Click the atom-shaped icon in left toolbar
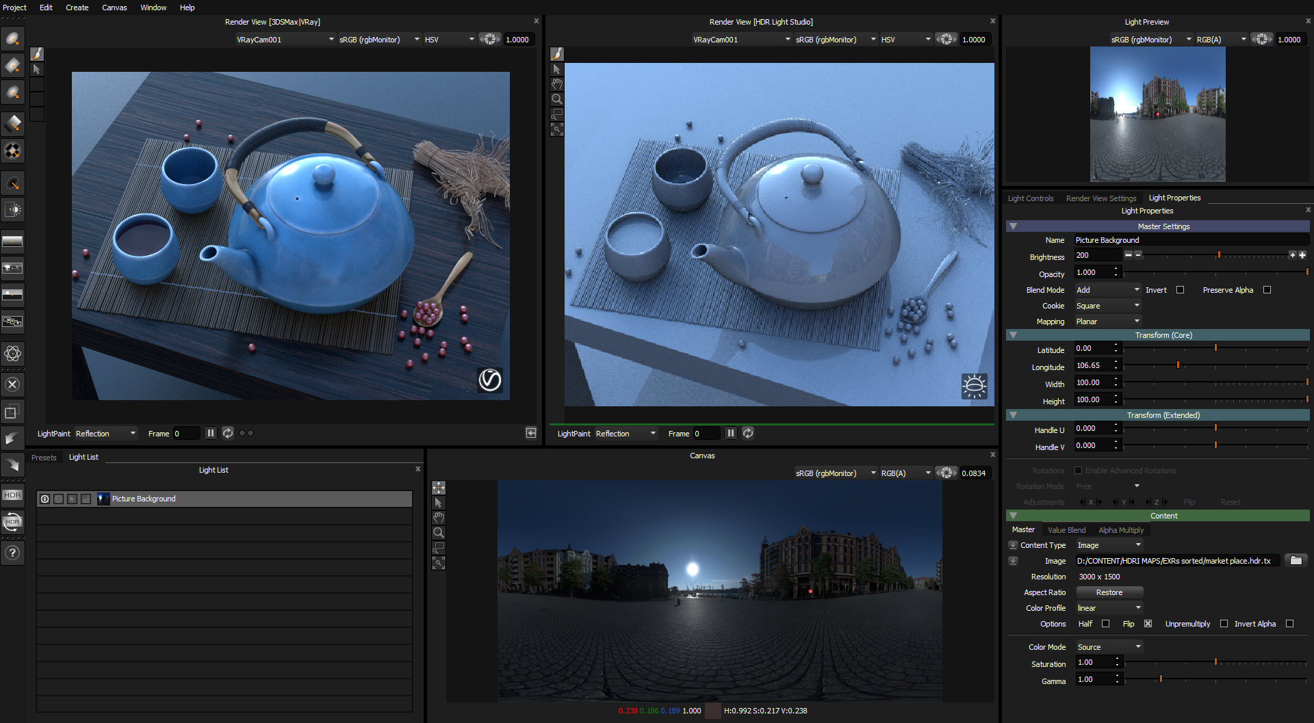Image resolution: width=1314 pixels, height=723 pixels. click(12, 354)
